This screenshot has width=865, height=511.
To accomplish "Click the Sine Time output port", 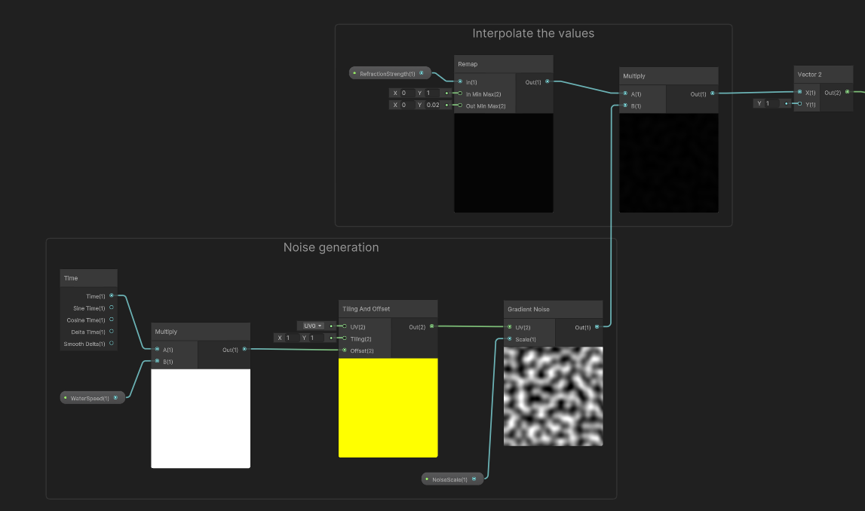I will [111, 308].
